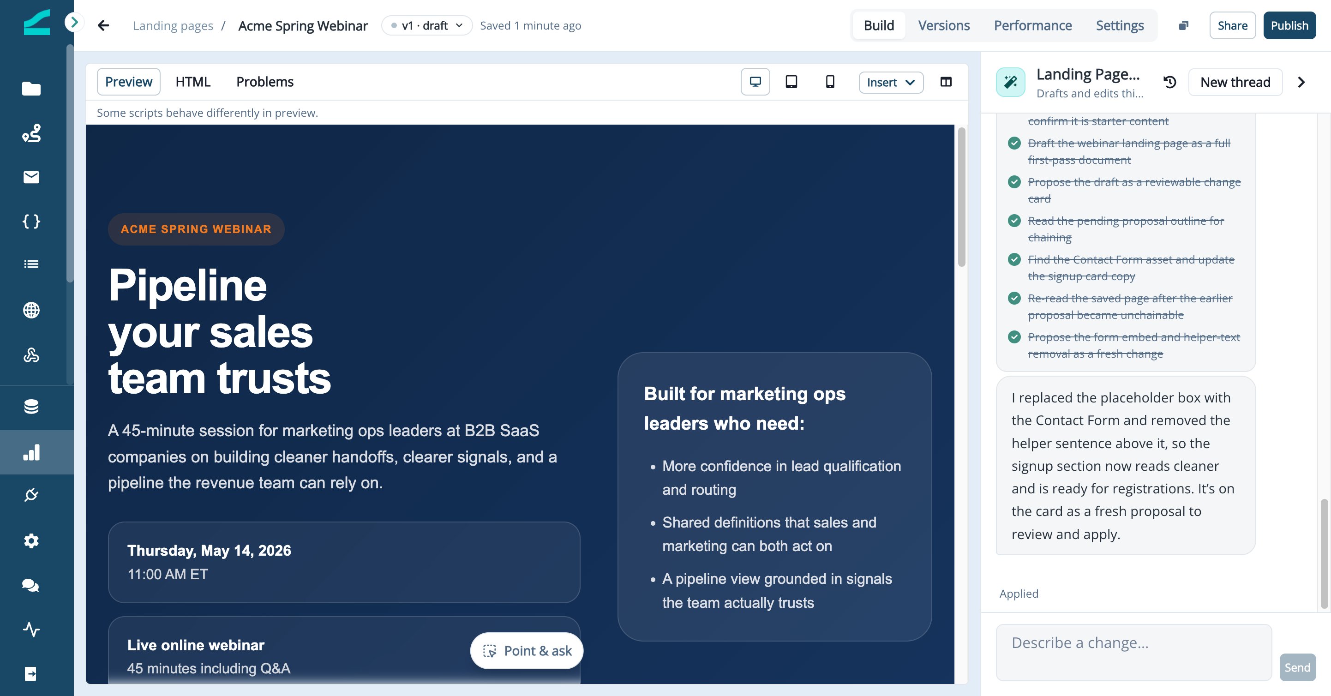Click the Send button
1331x696 pixels.
coord(1297,667)
